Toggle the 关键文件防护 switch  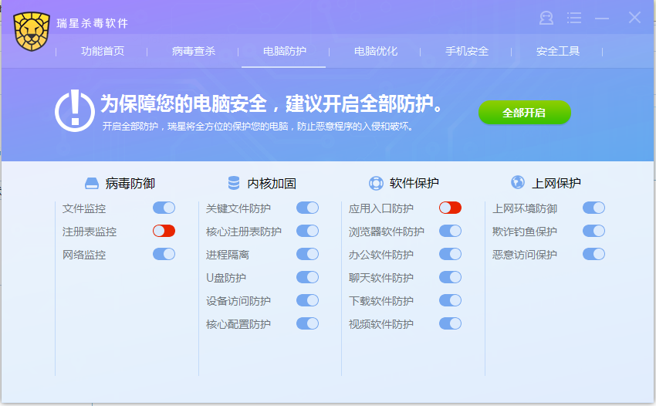307,208
